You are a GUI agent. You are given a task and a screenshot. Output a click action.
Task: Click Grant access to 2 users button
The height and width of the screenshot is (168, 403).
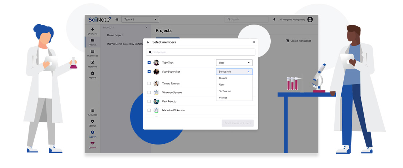pyautogui.click(x=238, y=123)
